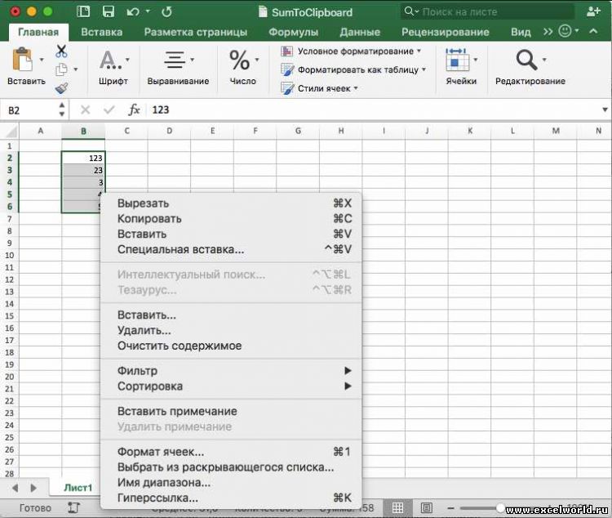Open the Name Box dropdown stepper
Viewport: 612px width, 518px height.
pyautogui.click(x=62, y=109)
